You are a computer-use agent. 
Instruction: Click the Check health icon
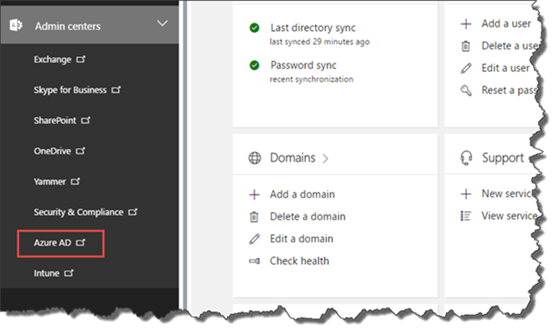pos(254,261)
